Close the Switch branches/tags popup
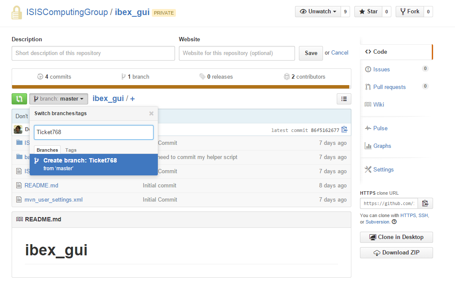 coord(151,113)
